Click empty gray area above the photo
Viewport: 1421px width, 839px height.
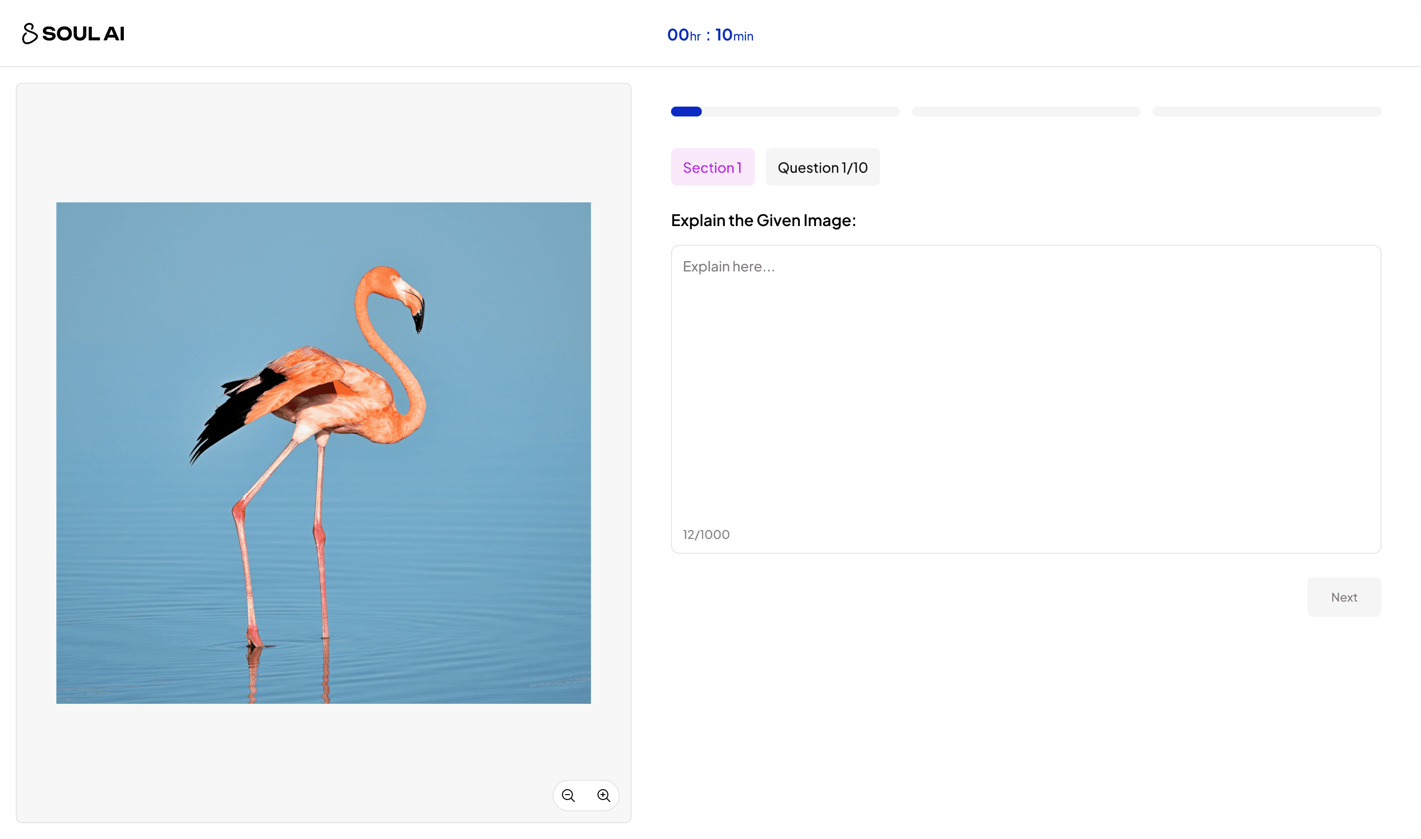coord(323,141)
